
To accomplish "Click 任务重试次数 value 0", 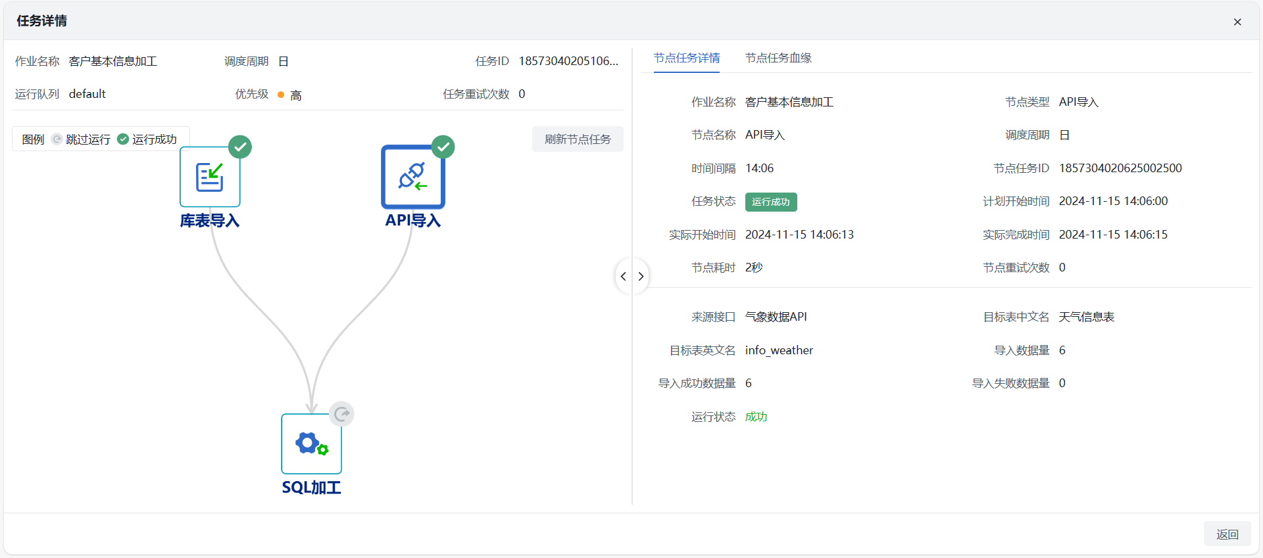I will [x=522, y=94].
